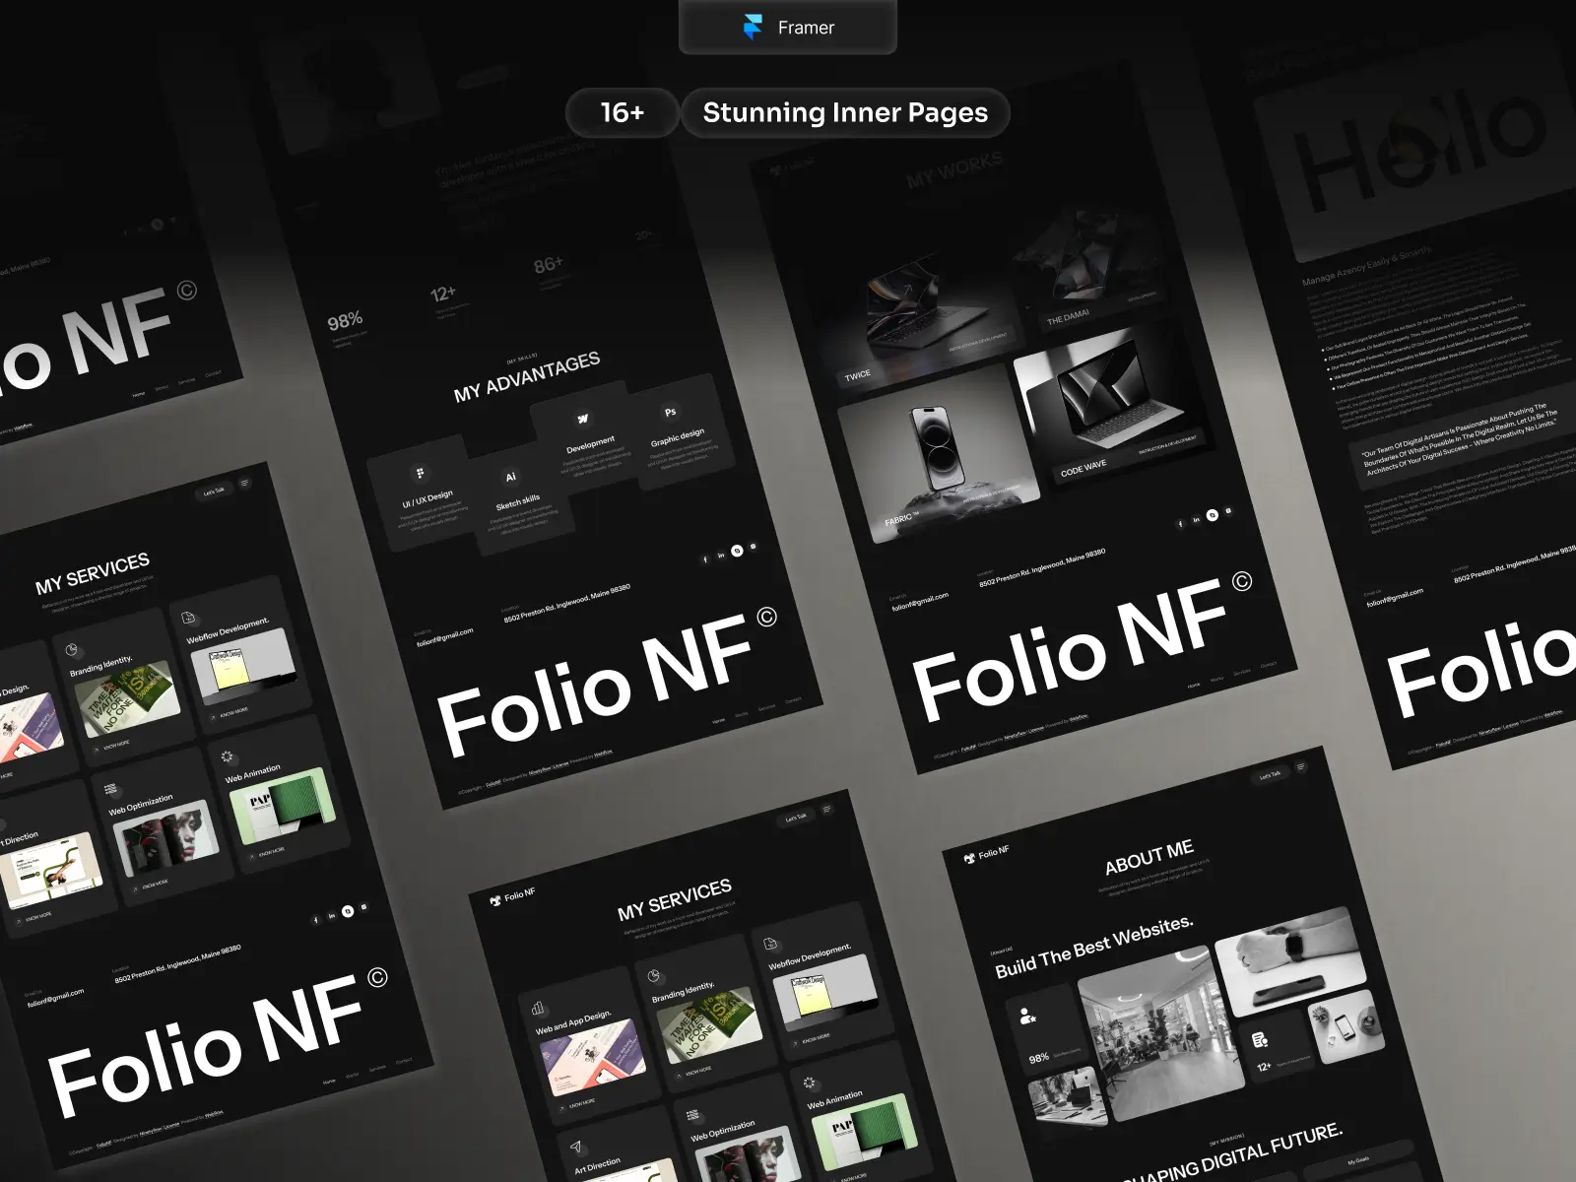Click the Home footer link on the left My Services page

[329, 1081]
